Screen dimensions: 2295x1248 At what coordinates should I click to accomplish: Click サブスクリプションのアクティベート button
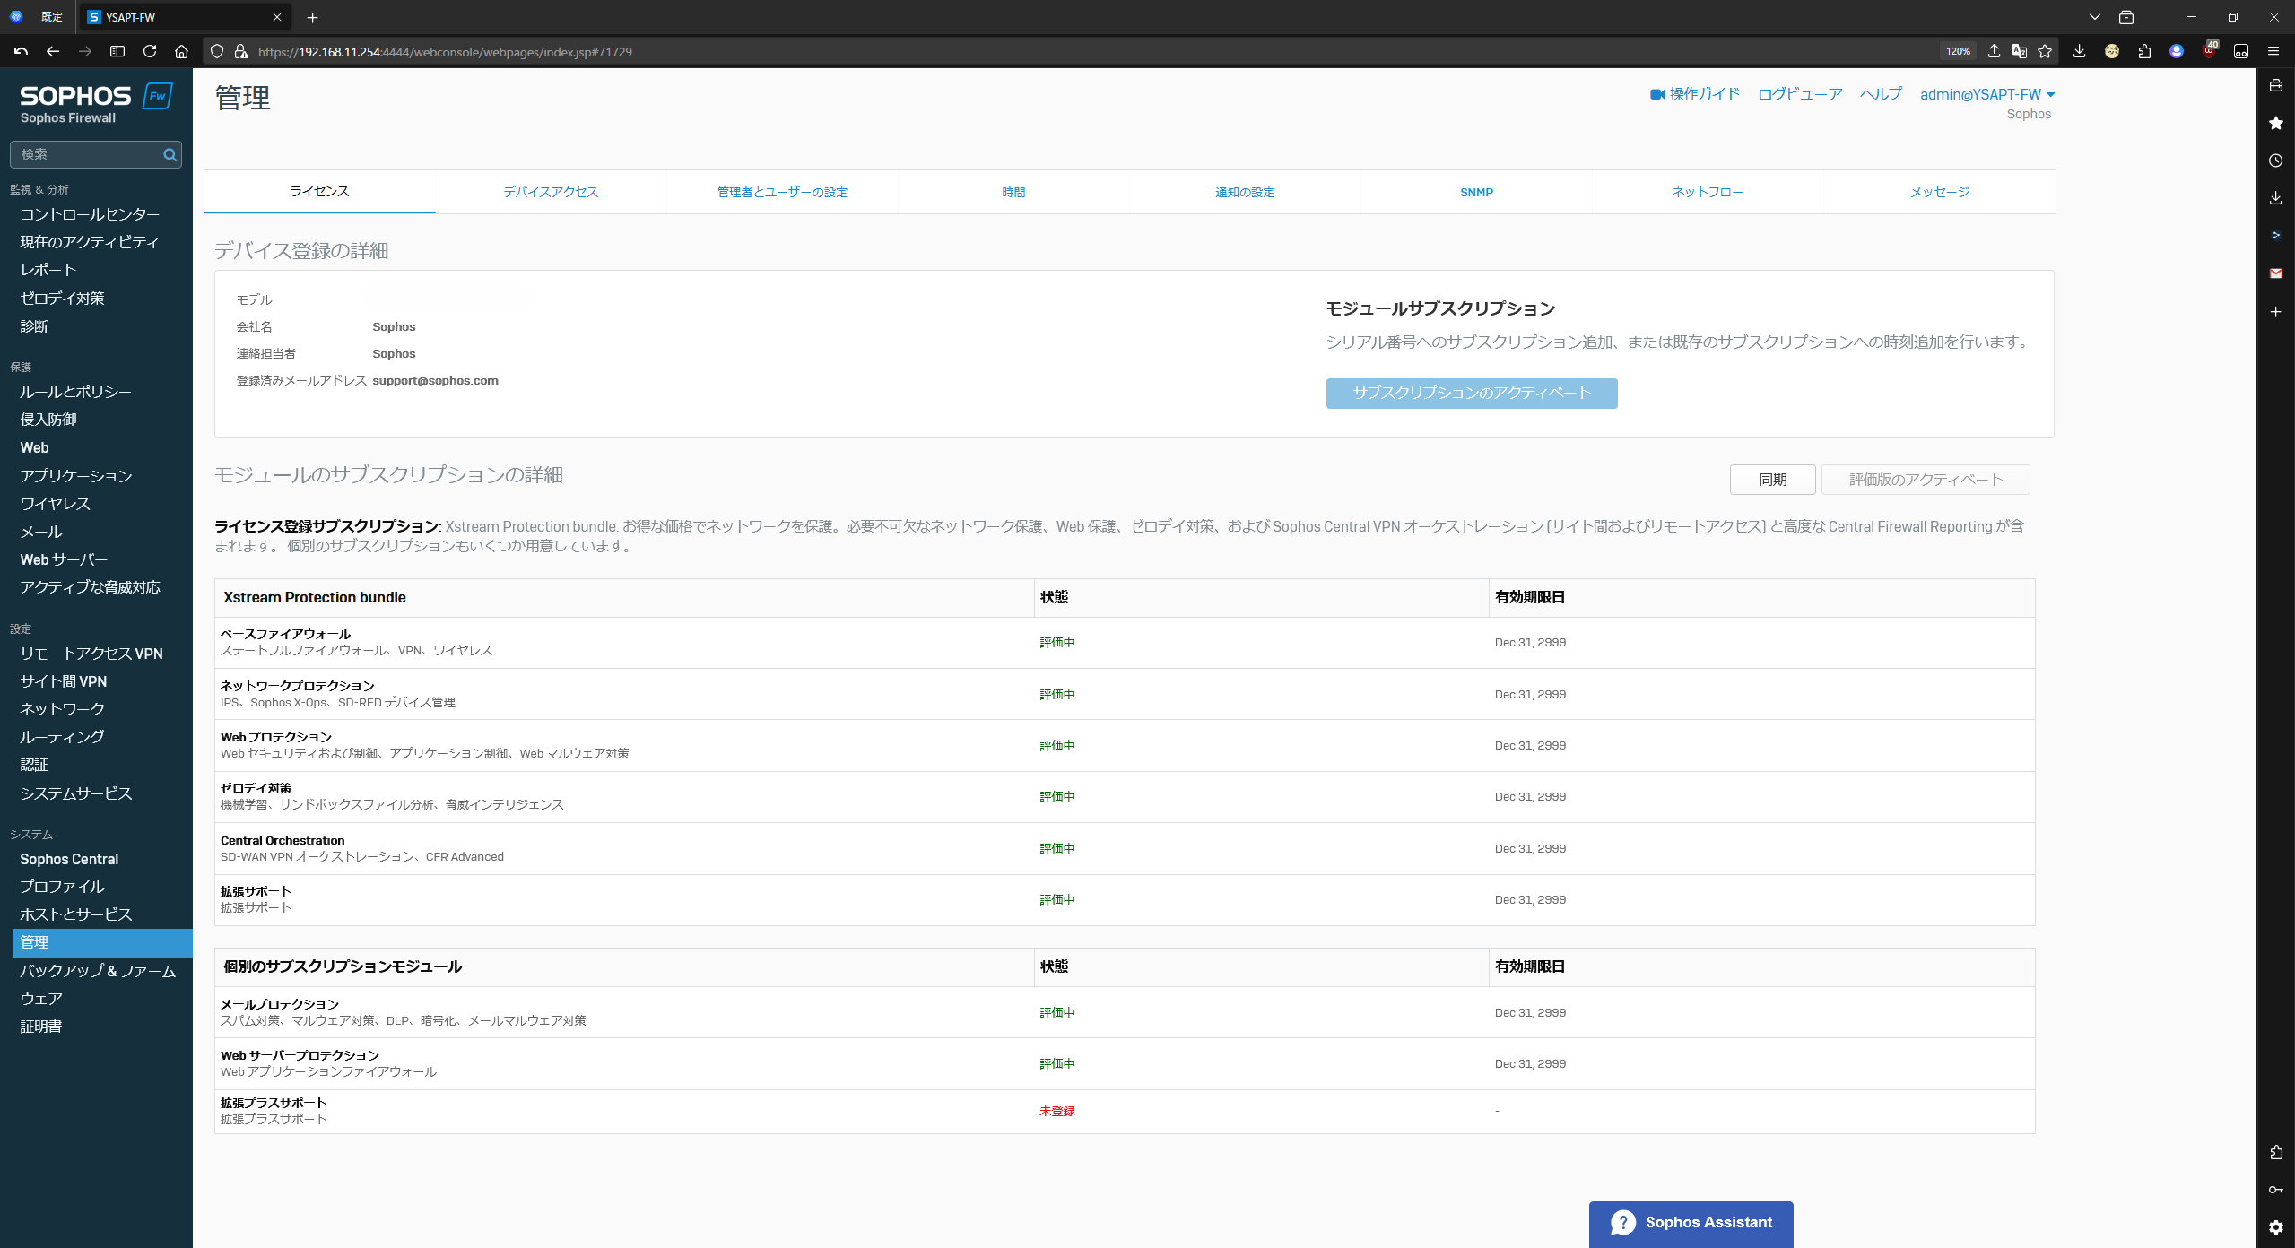tap(1471, 393)
